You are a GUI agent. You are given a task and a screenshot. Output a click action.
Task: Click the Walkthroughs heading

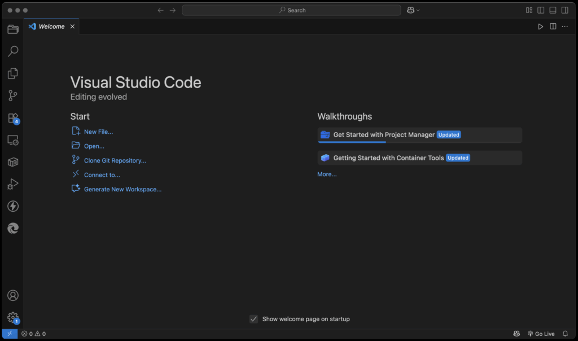tap(345, 116)
